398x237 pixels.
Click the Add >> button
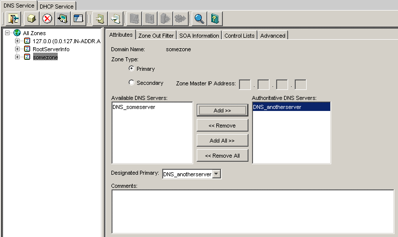pos(222,110)
